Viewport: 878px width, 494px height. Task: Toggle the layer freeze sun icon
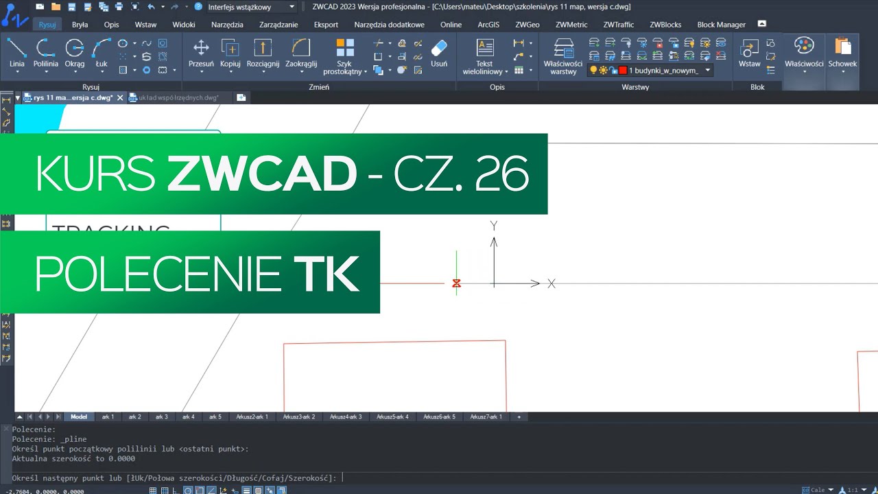[x=604, y=70]
